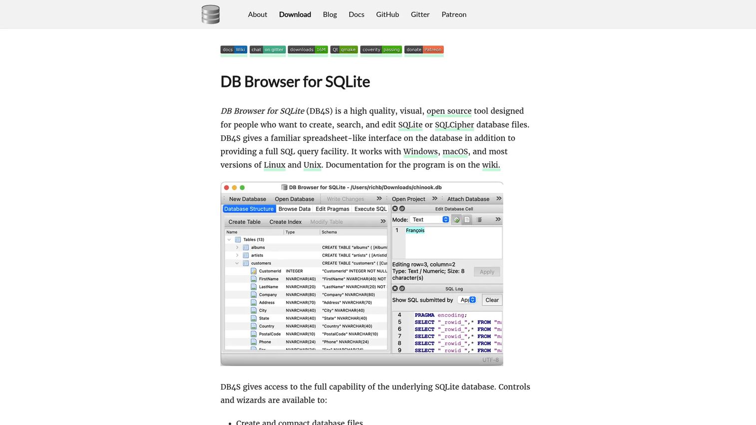756x425 pixels.
Task: Close the Edit Database Cell panel with its X icon
Action: click(395, 209)
